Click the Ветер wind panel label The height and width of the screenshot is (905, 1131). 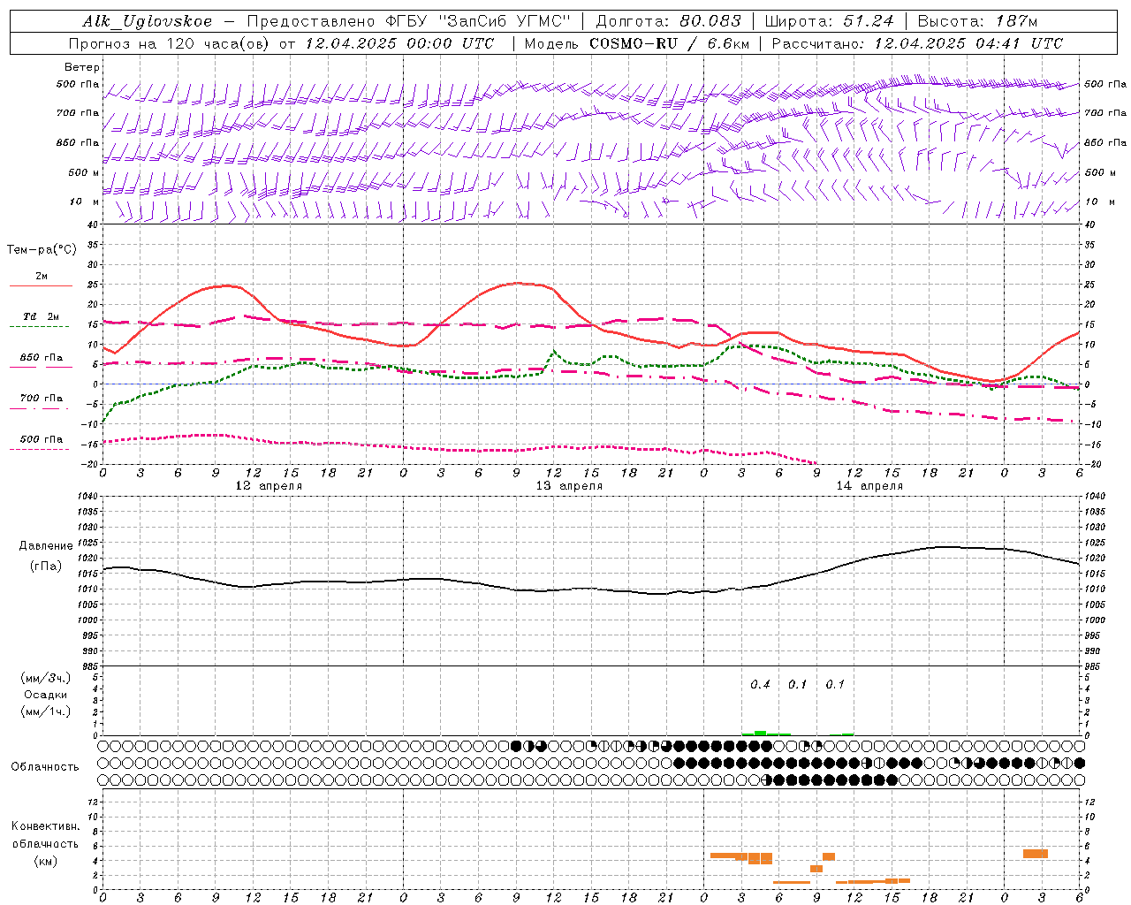[82, 67]
